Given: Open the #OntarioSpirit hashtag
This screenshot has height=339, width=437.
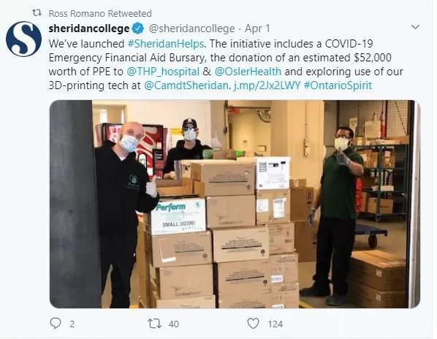Looking at the screenshot, I should 338,85.
